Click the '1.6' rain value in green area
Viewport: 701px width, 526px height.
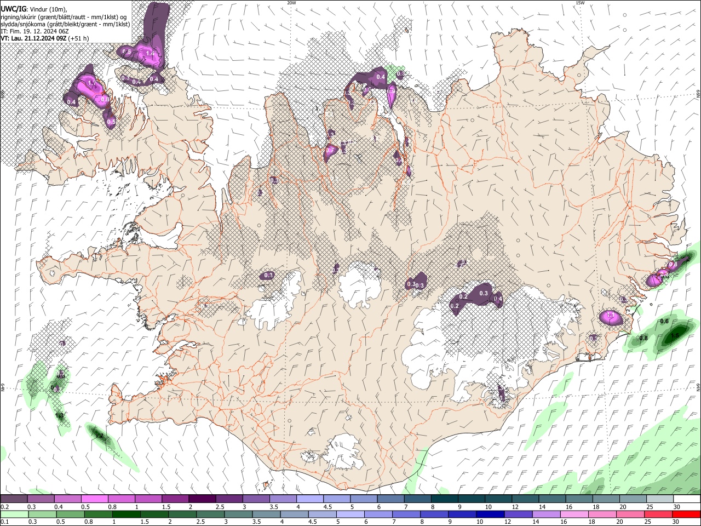(675, 335)
